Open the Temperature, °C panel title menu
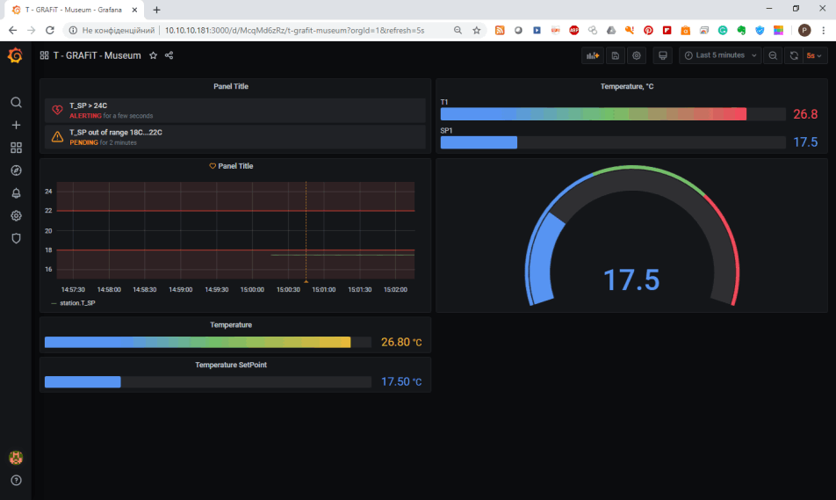 [x=626, y=86]
